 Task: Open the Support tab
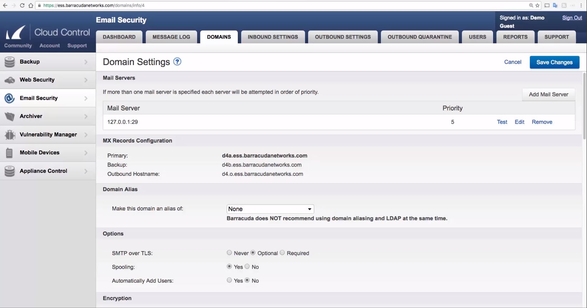click(x=557, y=37)
